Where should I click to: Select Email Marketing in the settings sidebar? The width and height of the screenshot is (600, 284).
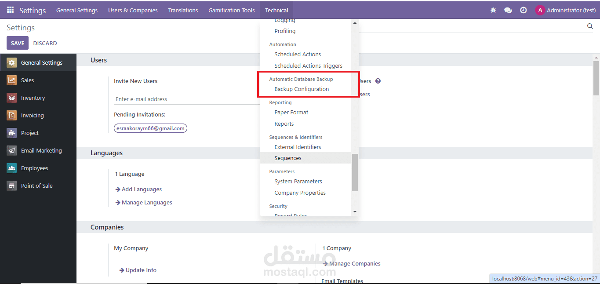[38, 150]
